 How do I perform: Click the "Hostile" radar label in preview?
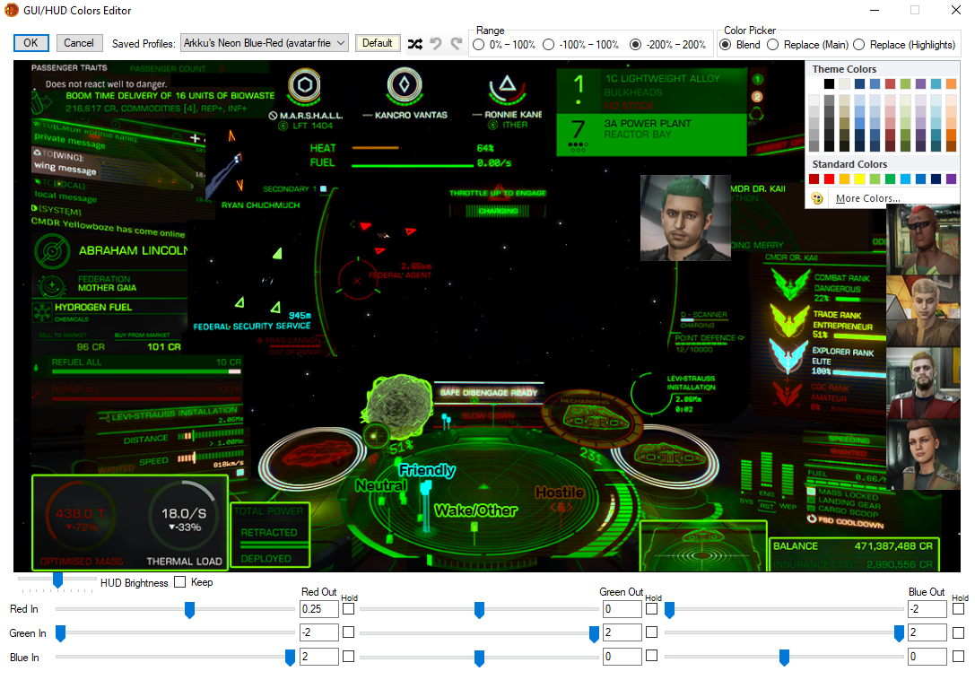(x=560, y=493)
